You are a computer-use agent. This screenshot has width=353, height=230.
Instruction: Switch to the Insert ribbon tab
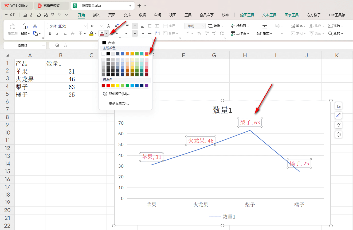click(x=96, y=15)
